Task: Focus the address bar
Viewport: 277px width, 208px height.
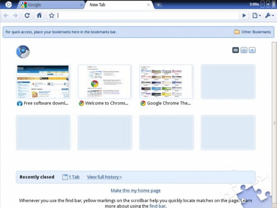Action: pyautogui.click(x=148, y=15)
